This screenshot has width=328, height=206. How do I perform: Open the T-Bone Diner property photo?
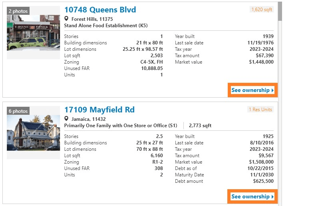coord(33,37)
